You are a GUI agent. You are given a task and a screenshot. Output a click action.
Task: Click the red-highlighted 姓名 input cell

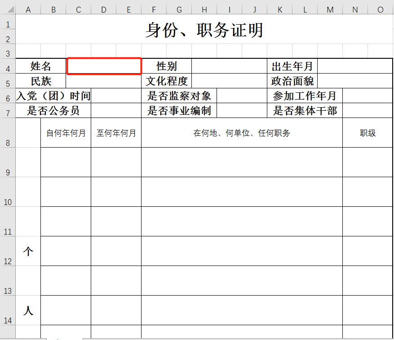click(x=104, y=66)
